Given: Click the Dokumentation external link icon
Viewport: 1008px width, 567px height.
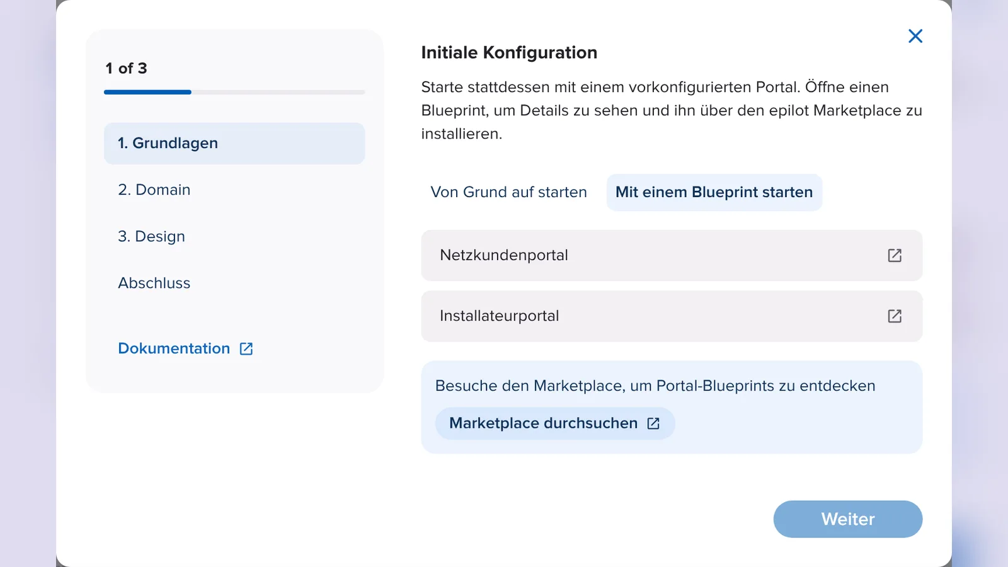Looking at the screenshot, I should (246, 348).
